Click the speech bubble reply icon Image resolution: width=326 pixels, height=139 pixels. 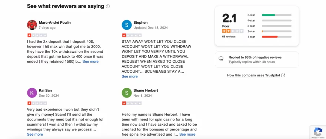pos(221,59)
